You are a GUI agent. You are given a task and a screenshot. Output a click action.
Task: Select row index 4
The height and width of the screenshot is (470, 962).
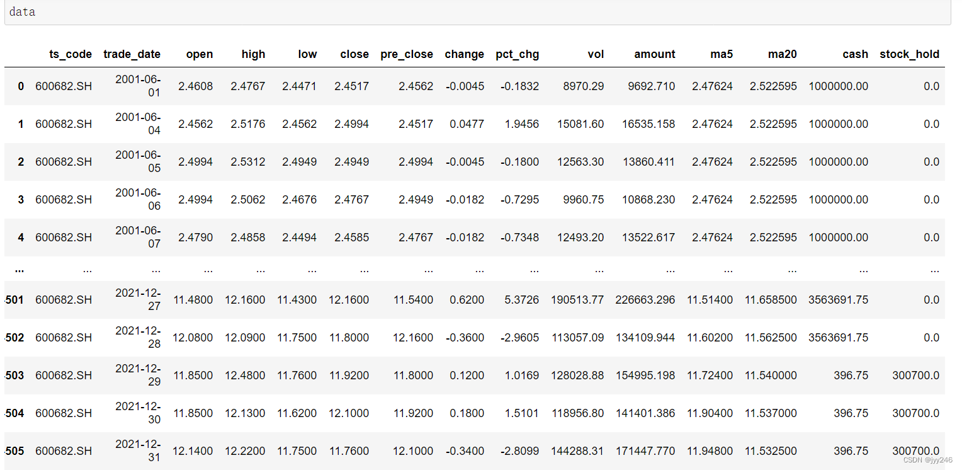tap(21, 238)
